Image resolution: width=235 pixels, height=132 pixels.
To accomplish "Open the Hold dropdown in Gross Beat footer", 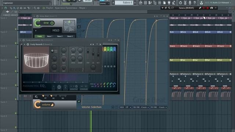I will point(126,107).
